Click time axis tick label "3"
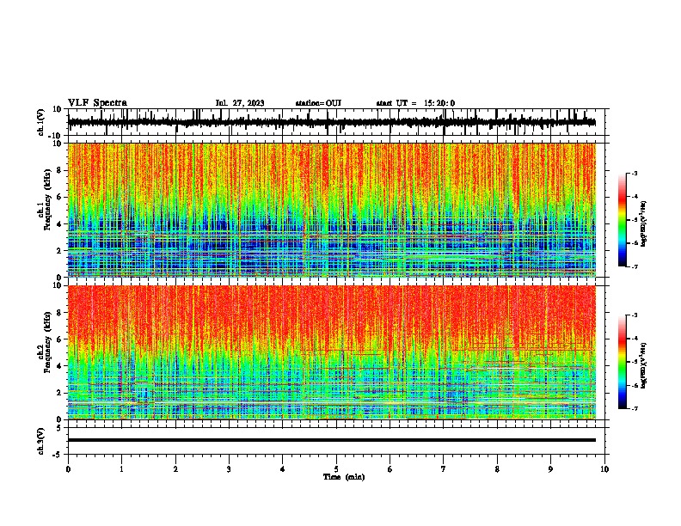Screen dimensions: 681x526 pos(229,469)
